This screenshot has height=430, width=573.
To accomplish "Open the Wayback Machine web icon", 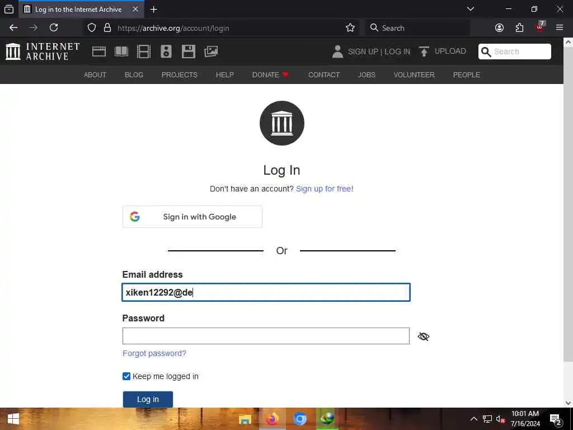I will point(98,52).
